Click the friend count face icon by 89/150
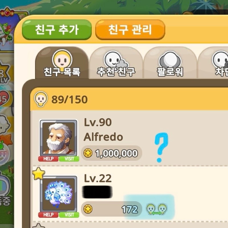Screen dimensions: 228x228 click(41, 99)
